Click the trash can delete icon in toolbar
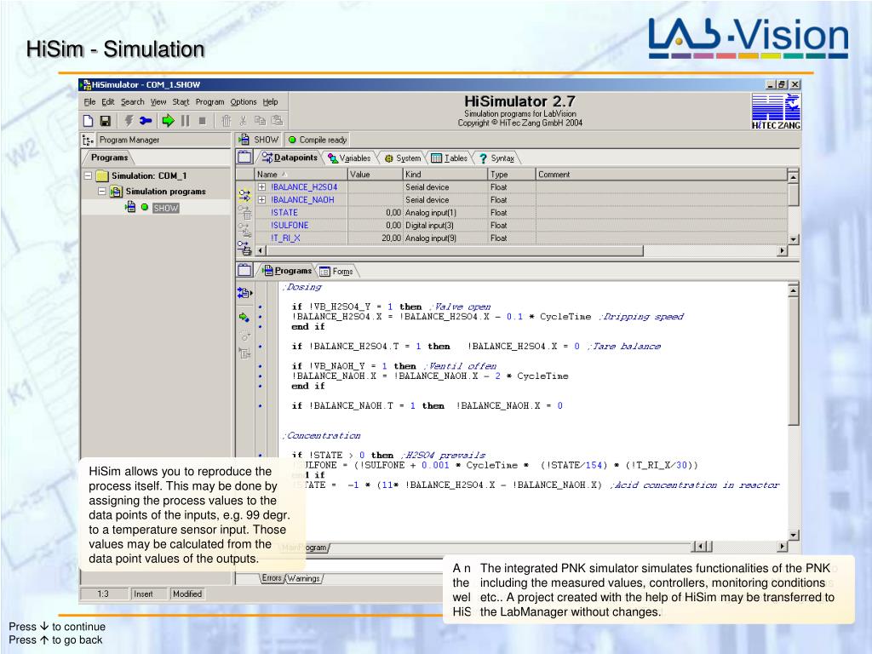The width and height of the screenshot is (872, 654). tap(226, 121)
